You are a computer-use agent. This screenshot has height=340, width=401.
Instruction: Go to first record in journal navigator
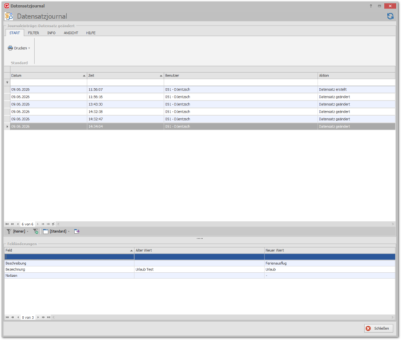pyautogui.click(x=7, y=224)
